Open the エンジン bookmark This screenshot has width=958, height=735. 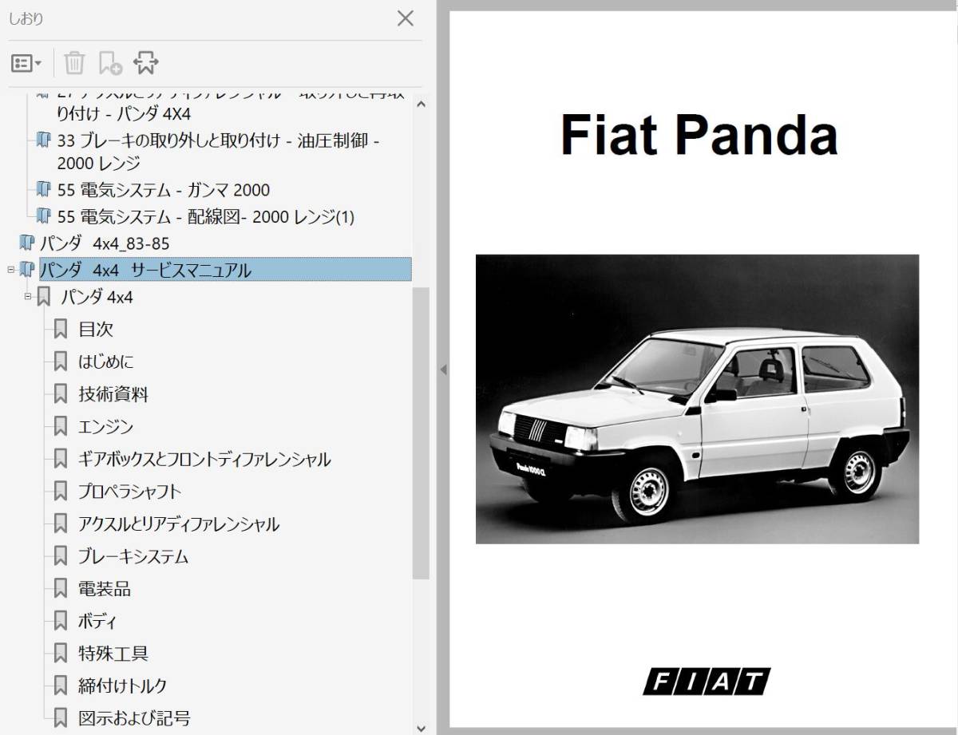coord(106,427)
